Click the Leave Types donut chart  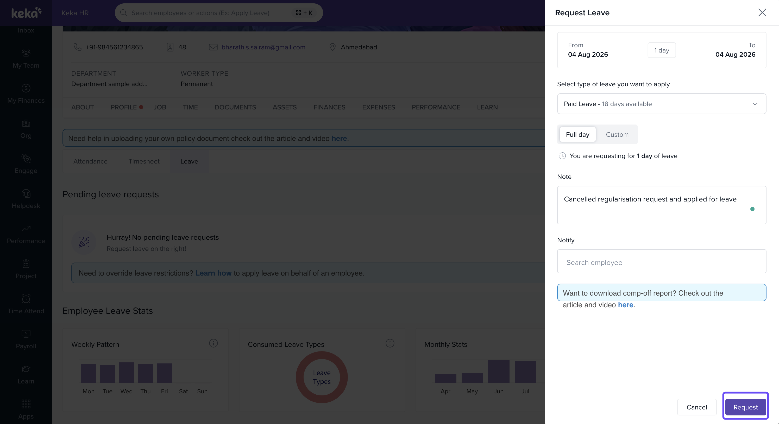coord(322,377)
